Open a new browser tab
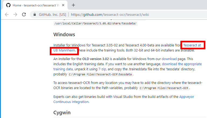The width and height of the screenshot is (207, 118). point(73,5)
